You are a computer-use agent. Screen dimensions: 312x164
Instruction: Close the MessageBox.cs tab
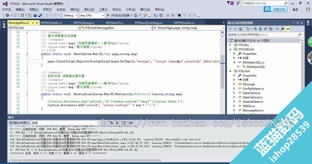click(x=37, y=23)
